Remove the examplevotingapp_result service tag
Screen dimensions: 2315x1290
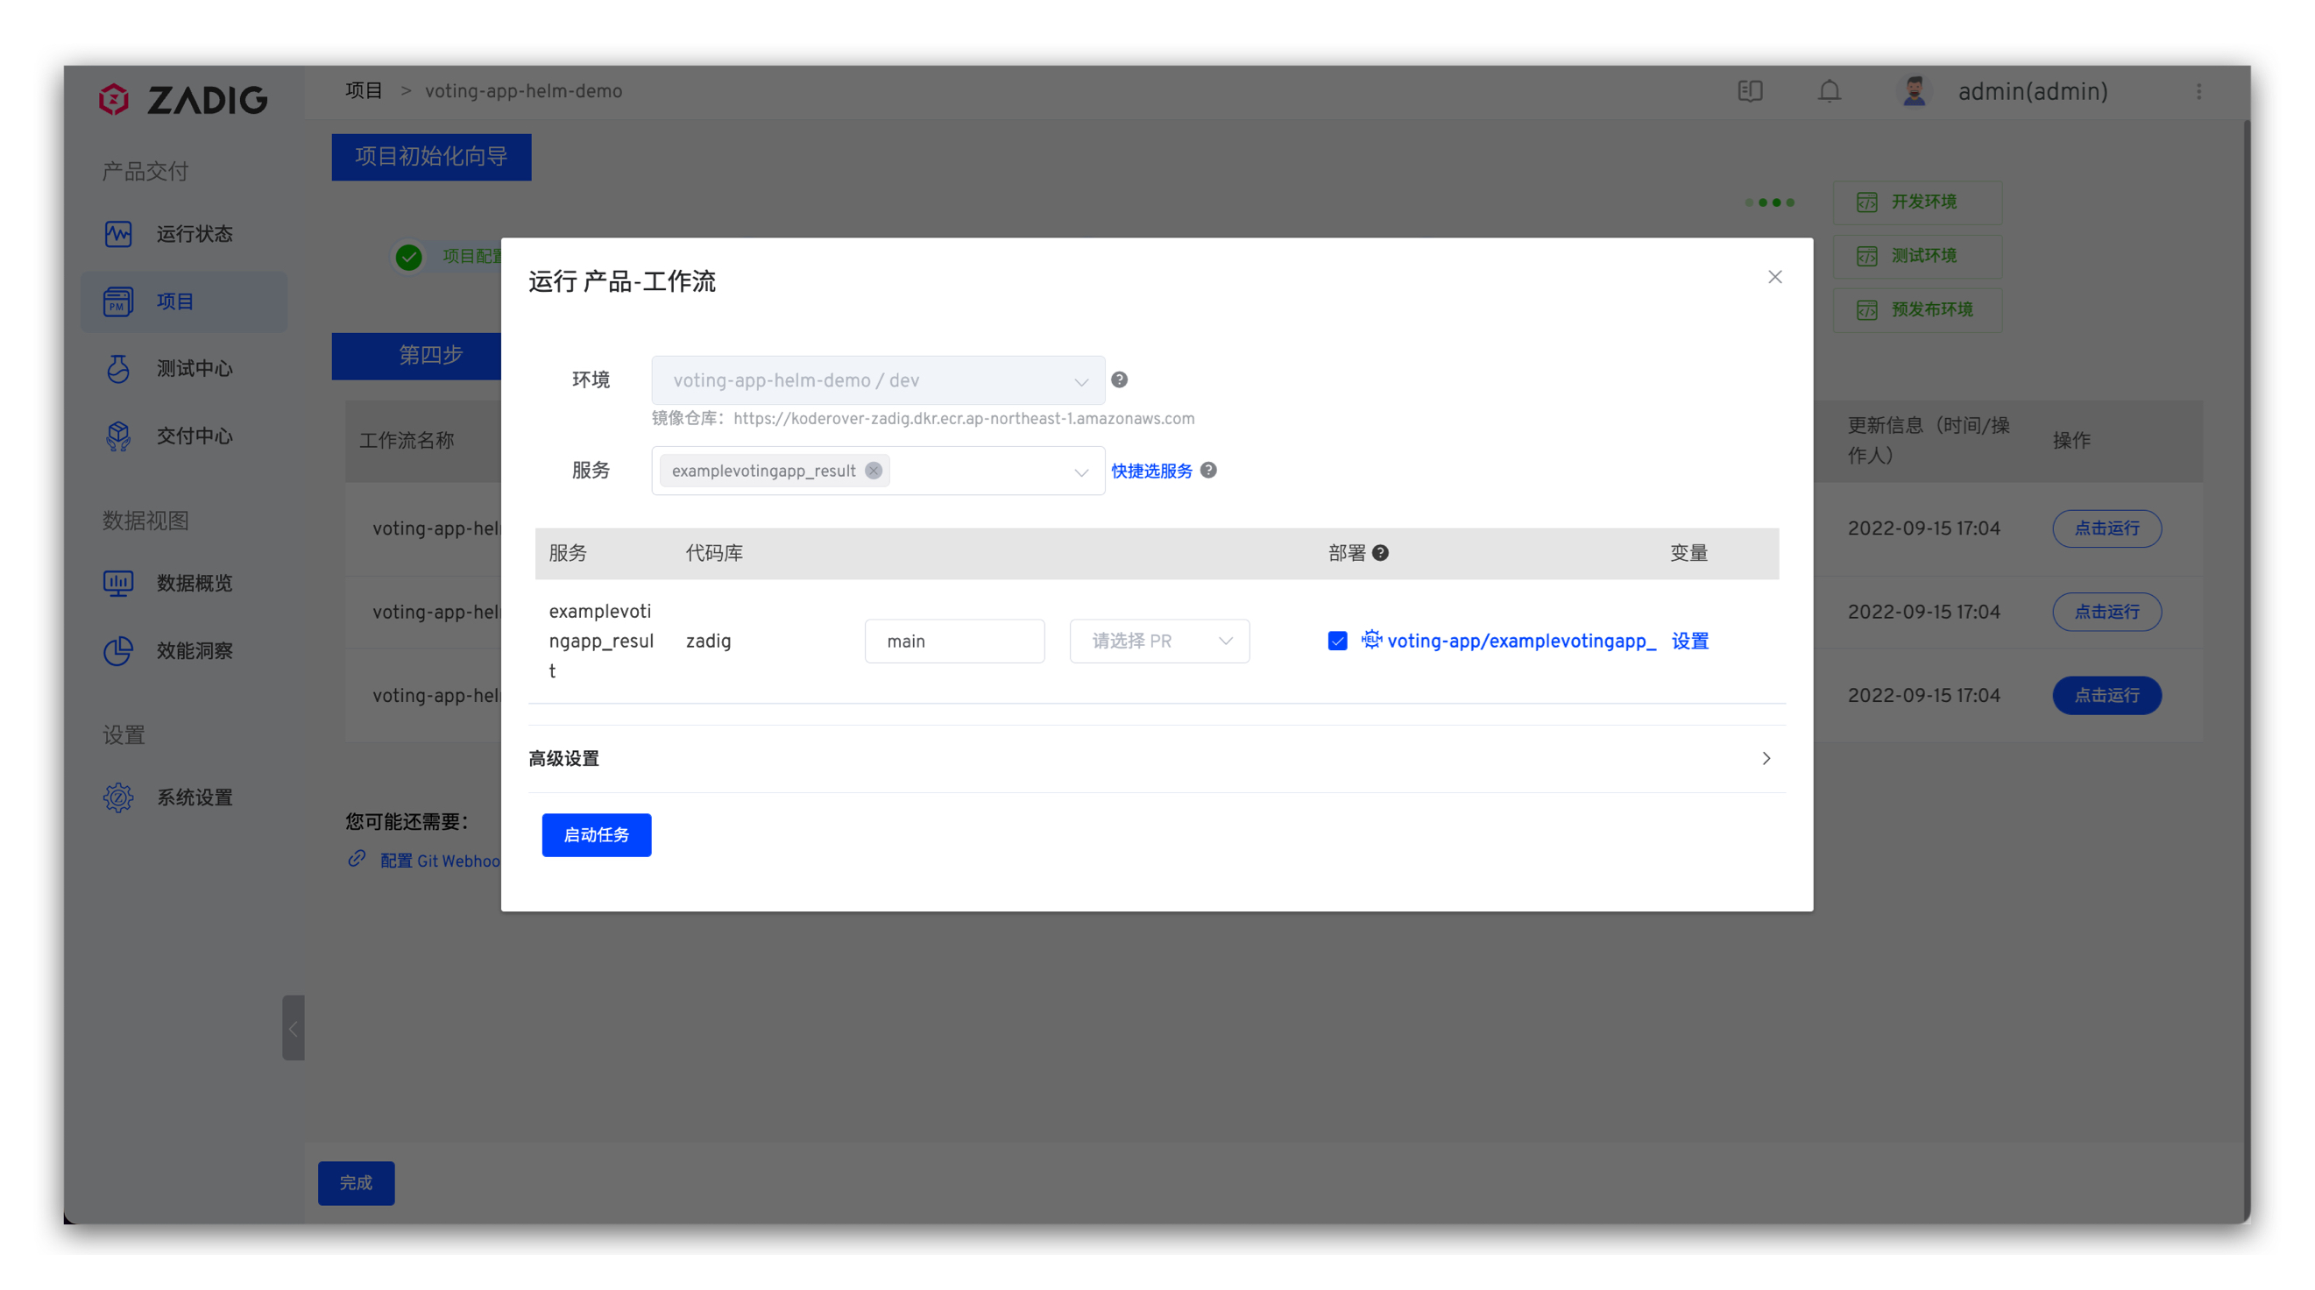873,470
